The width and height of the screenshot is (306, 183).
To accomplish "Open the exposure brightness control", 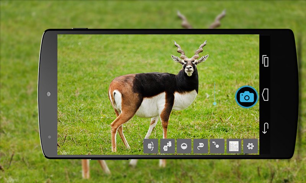I will click(184, 146).
